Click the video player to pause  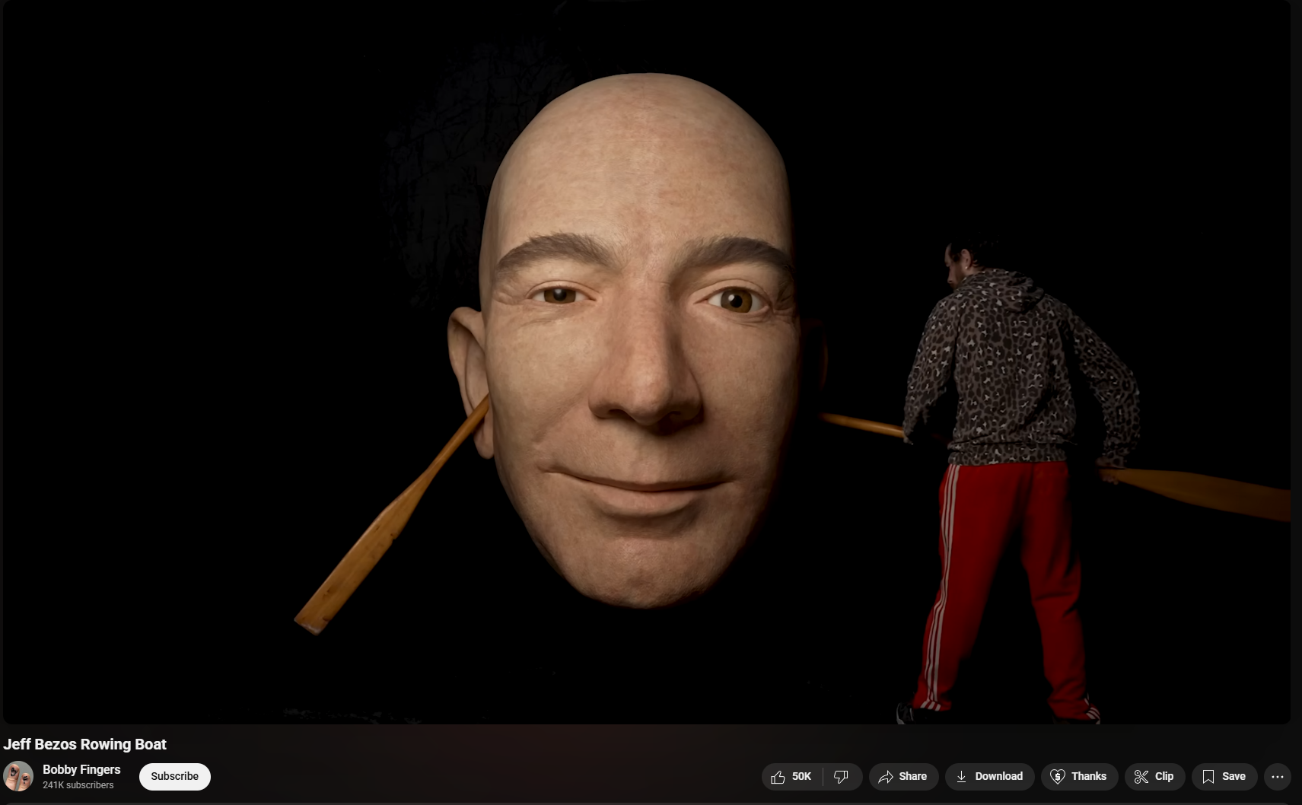(x=647, y=361)
